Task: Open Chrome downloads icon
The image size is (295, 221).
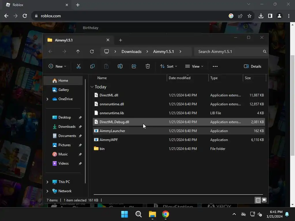Action: click(x=261, y=16)
